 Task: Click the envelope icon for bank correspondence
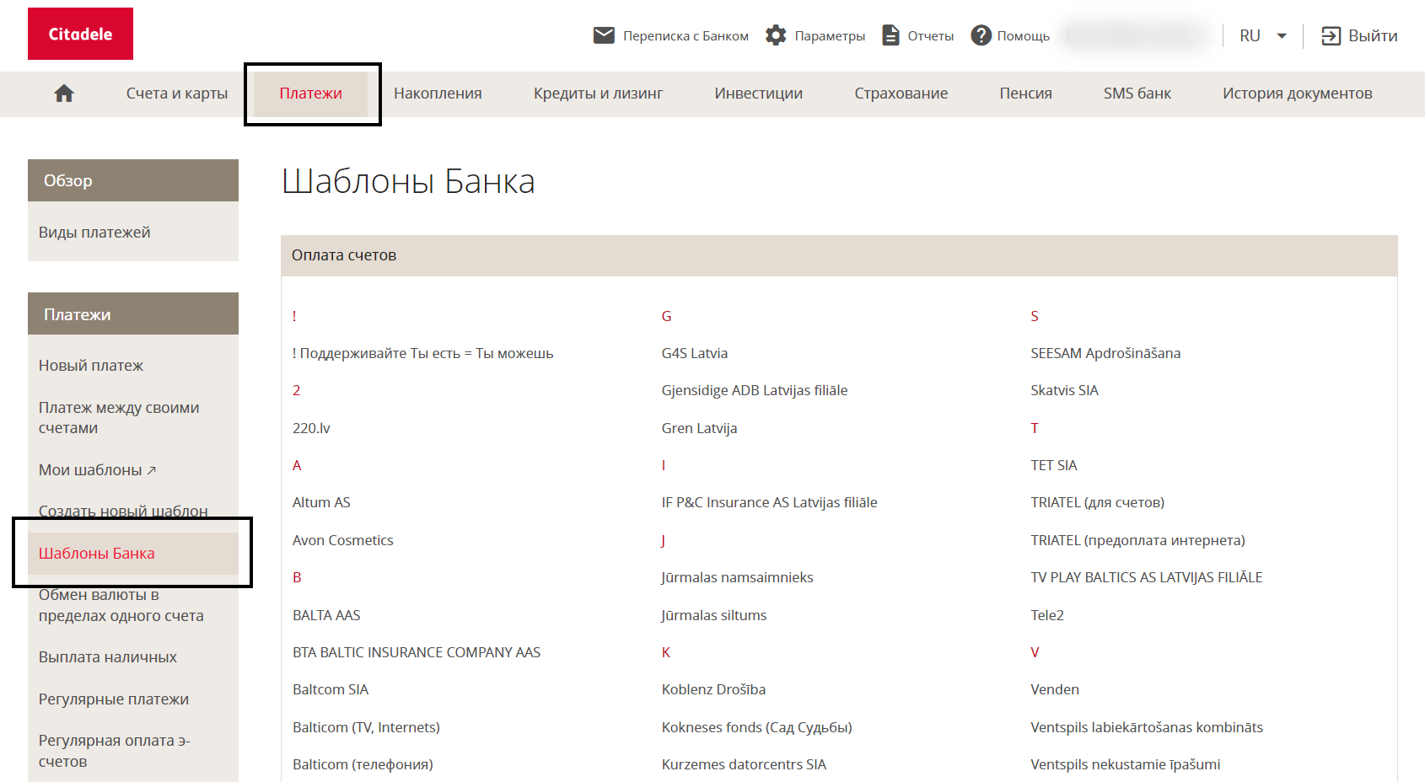click(604, 35)
